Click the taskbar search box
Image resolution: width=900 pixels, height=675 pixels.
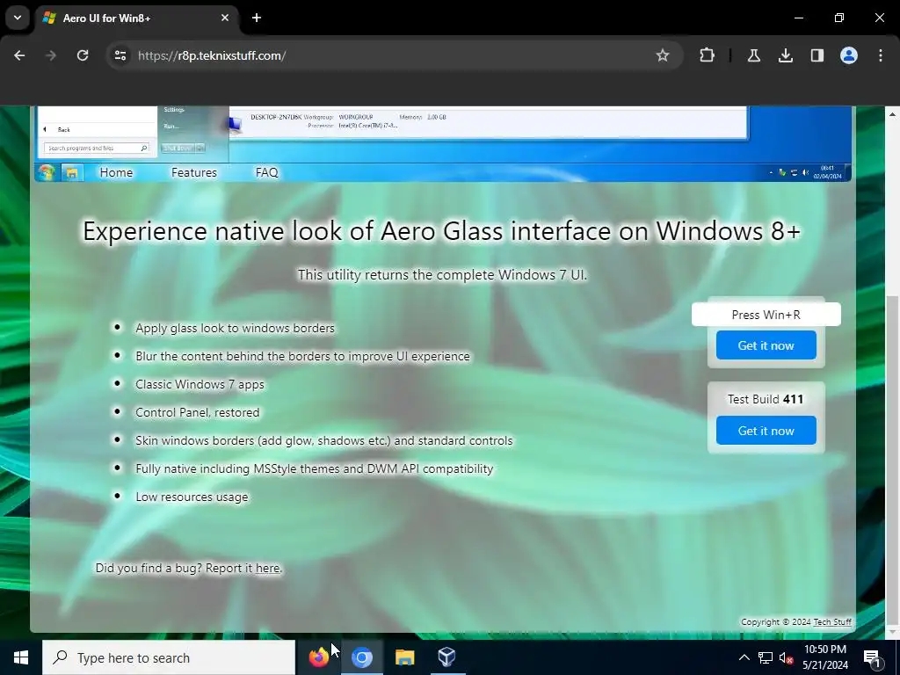(x=169, y=657)
